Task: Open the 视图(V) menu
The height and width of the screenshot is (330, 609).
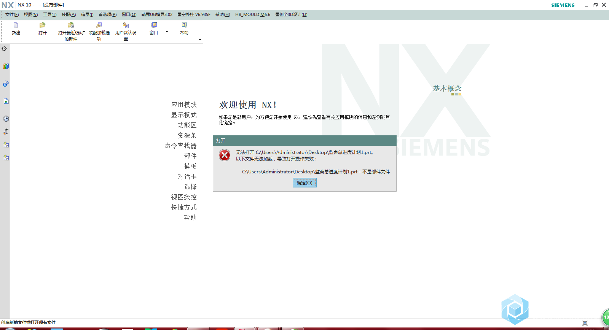Action: pos(31,14)
